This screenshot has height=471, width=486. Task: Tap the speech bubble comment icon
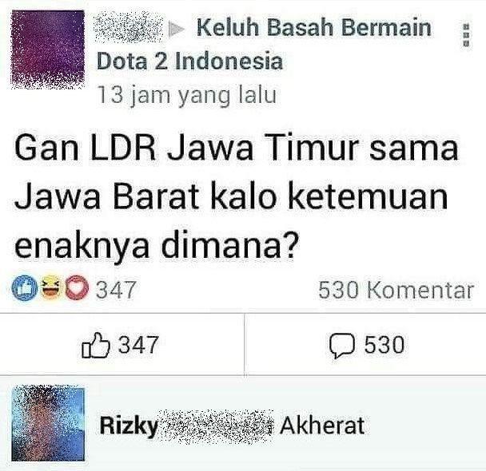[342, 346]
